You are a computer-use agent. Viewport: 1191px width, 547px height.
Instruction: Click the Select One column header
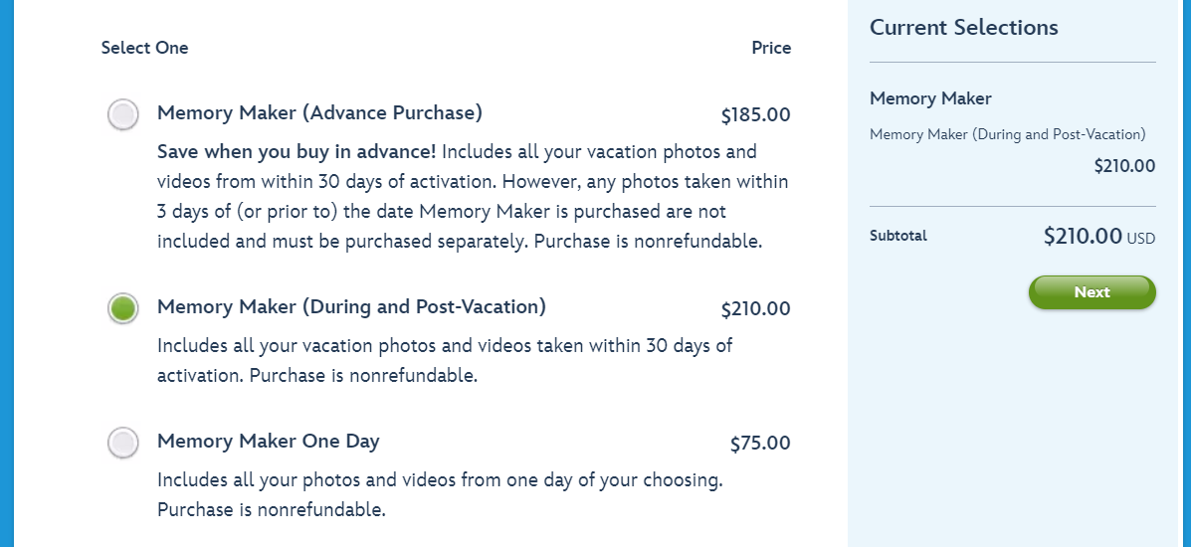click(144, 48)
